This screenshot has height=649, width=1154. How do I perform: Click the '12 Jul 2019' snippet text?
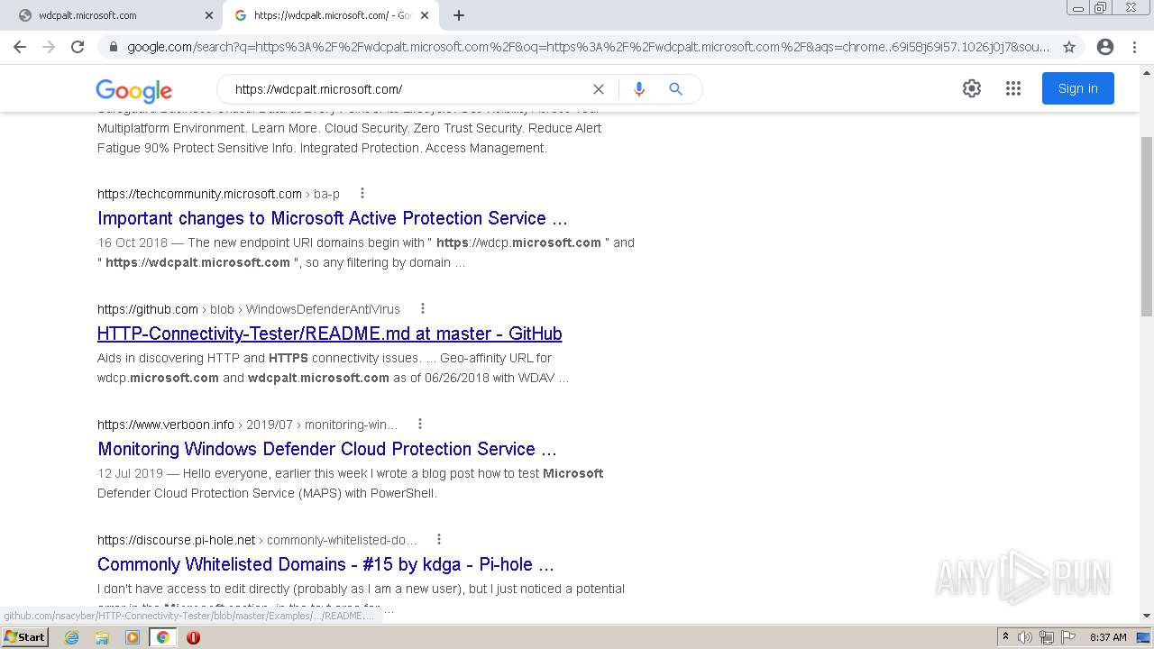[130, 473]
